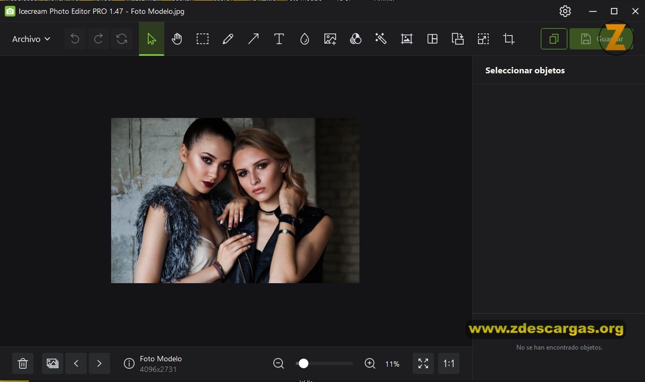Screen dimensions: 645x382
Task: Open the settings gear
Action: [565, 11]
